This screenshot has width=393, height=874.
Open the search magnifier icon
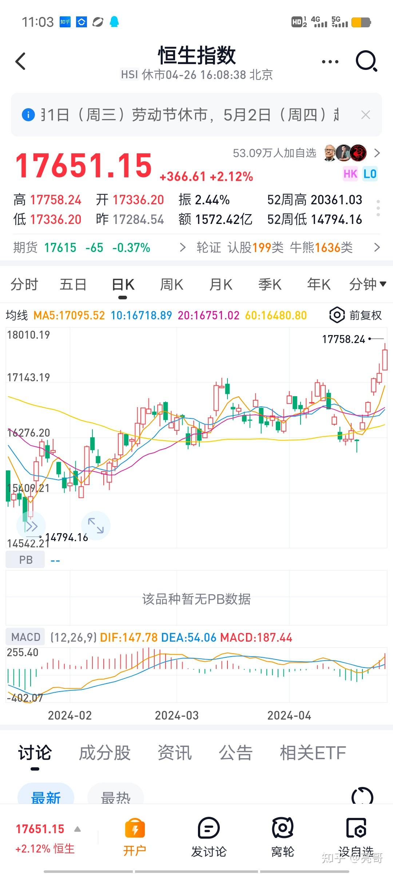(366, 61)
